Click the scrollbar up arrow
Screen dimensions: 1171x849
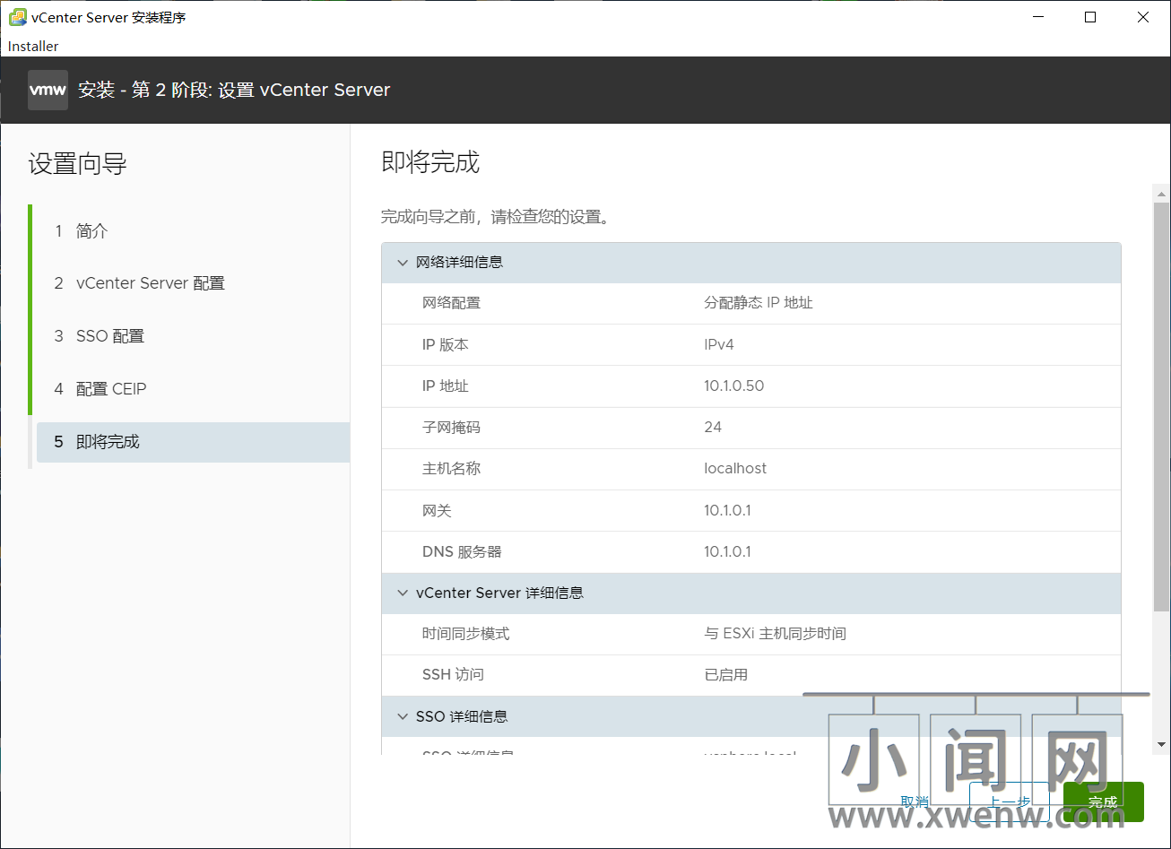click(x=1161, y=194)
